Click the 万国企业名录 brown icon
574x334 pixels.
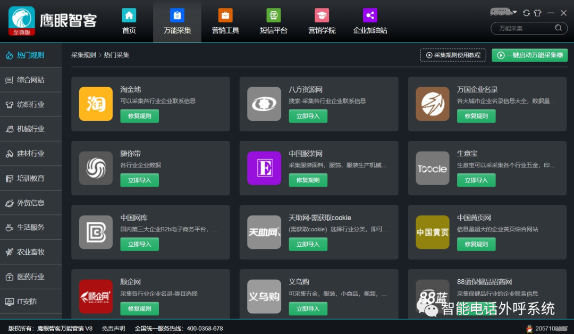pos(432,104)
